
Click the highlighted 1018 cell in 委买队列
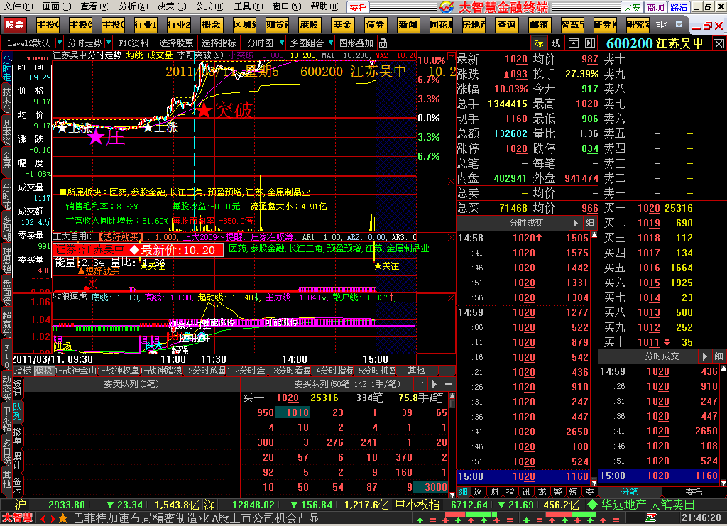point(293,412)
